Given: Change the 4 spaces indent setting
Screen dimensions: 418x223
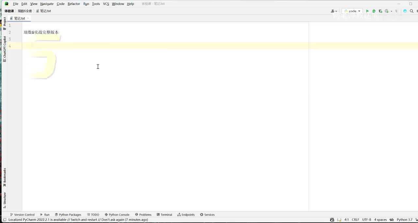Looking at the screenshot, I should pos(380,220).
